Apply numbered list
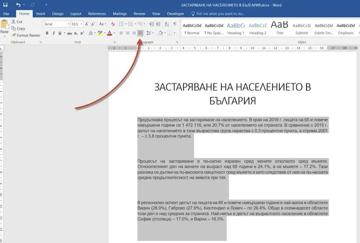The image size is (360, 243). [x=131, y=24]
